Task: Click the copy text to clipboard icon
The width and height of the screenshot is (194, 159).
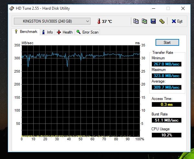Action: tap(136, 21)
